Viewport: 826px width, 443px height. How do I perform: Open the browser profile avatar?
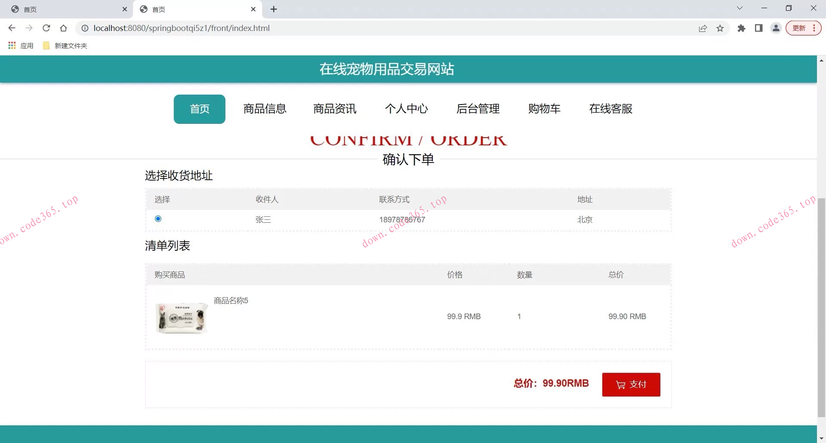point(776,28)
